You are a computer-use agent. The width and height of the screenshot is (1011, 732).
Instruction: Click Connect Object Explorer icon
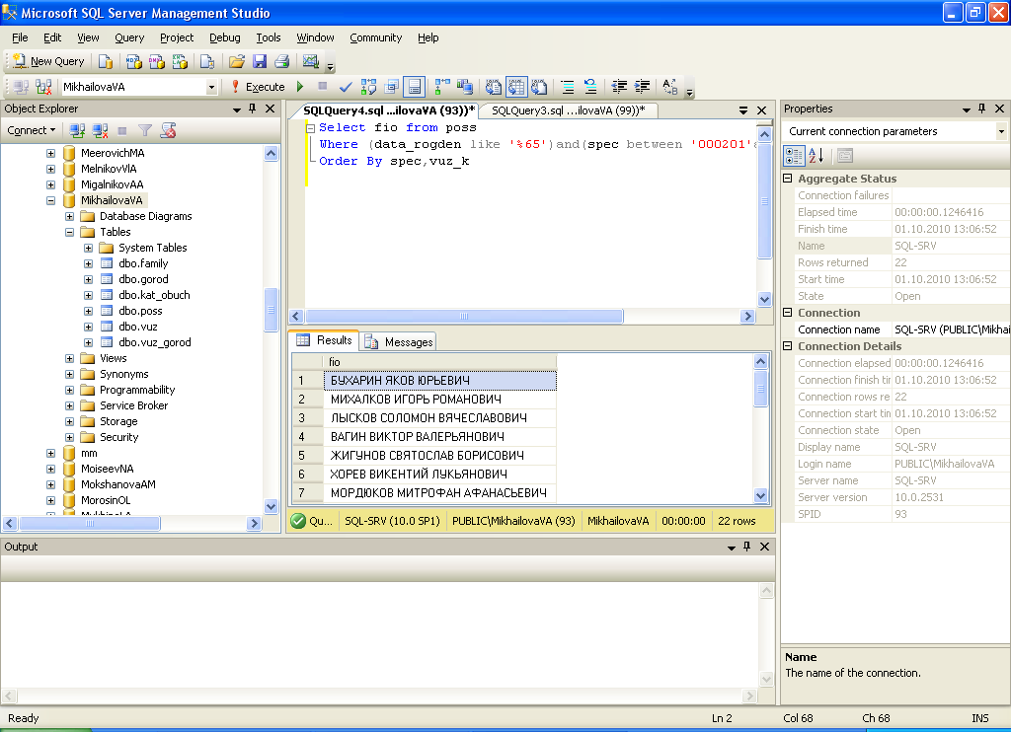pyautogui.click(x=77, y=131)
